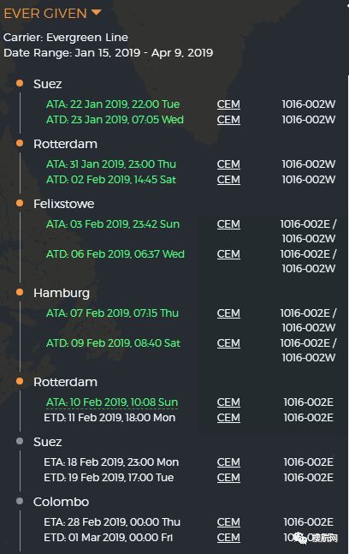The height and width of the screenshot is (554, 349).
Task: Click CEM link for ATD 06 Feb 2019
Action: tap(228, 254)
